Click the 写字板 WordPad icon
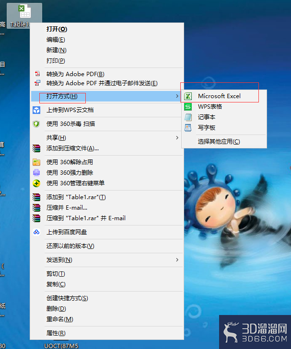This screenshot has width=291, height=349. [x=188, y=128]
